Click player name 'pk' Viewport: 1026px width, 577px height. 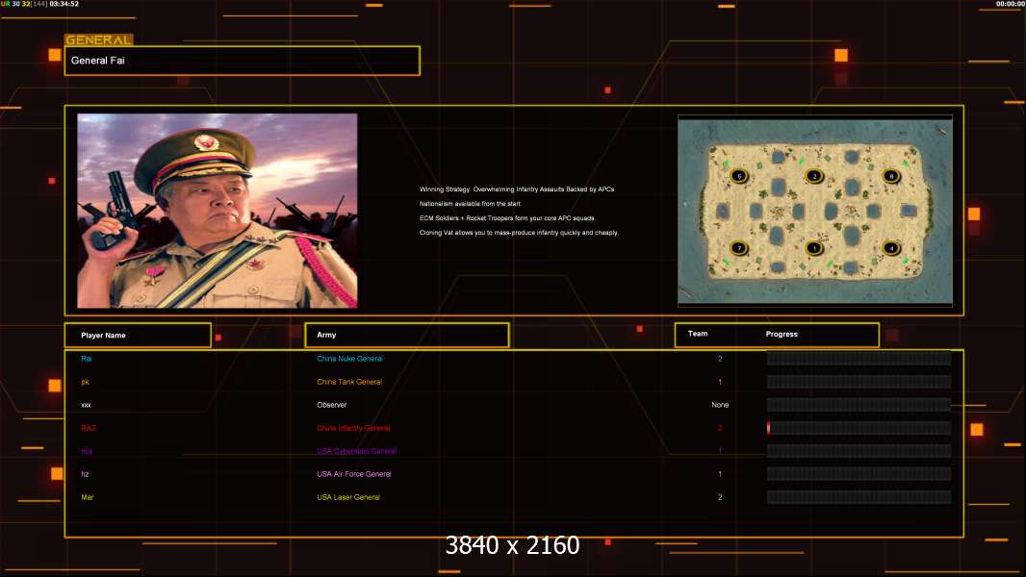pyautogui.click(x=85, y=382)
